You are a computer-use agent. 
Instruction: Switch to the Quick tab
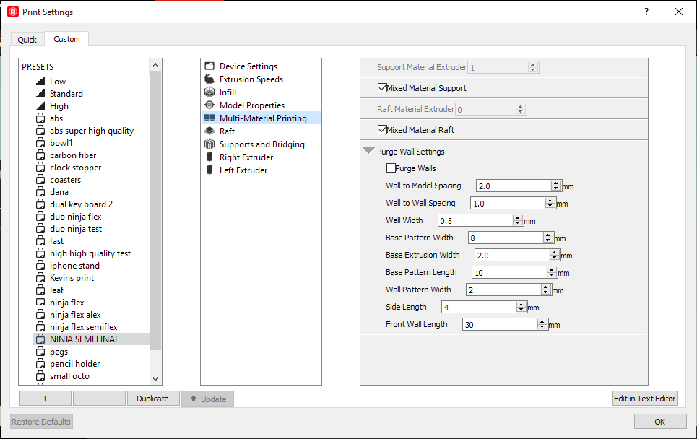tap(27, 40)
